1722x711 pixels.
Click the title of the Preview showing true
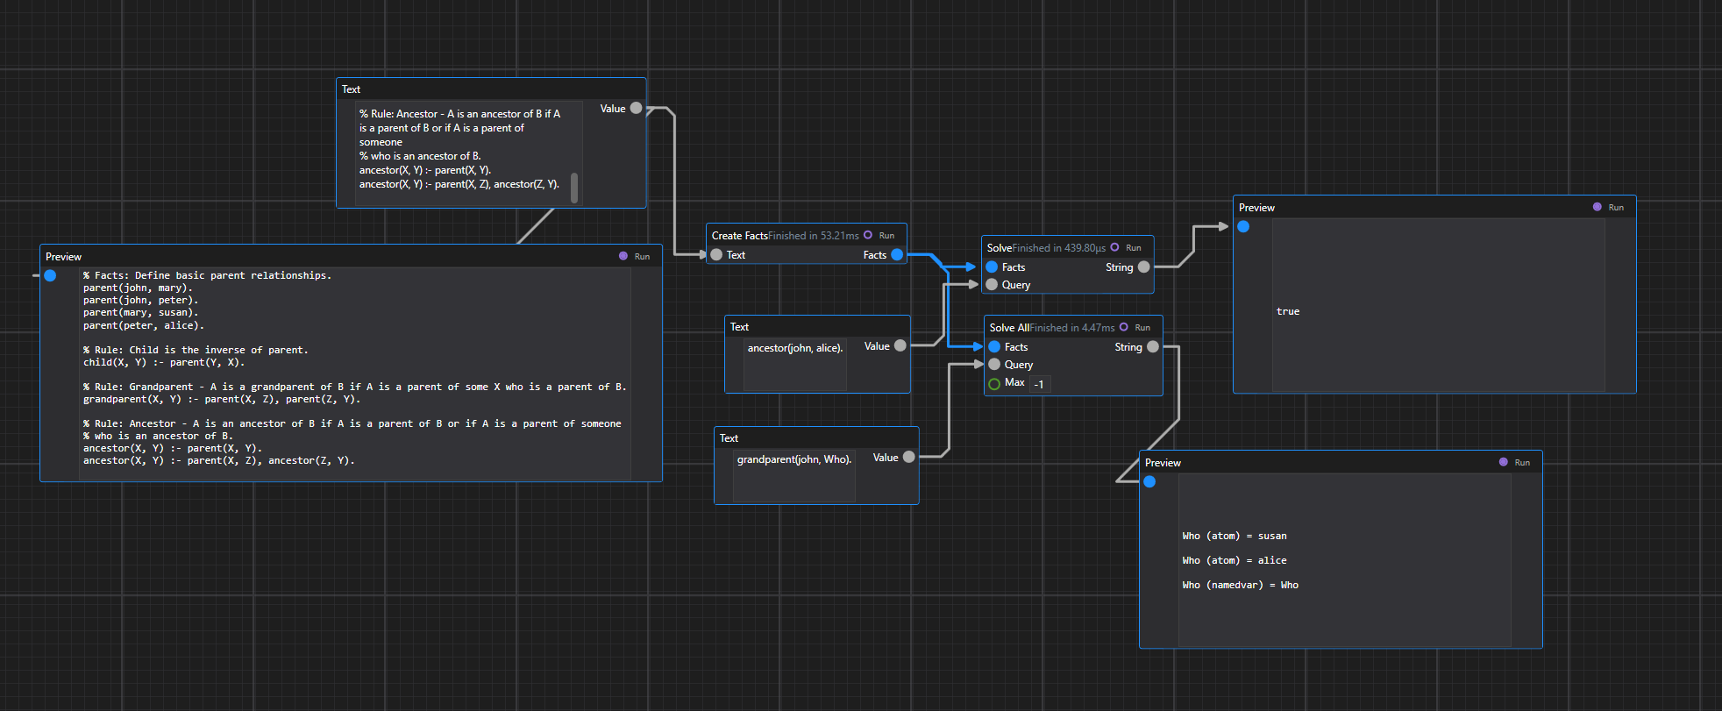[x=1256, y=208]
